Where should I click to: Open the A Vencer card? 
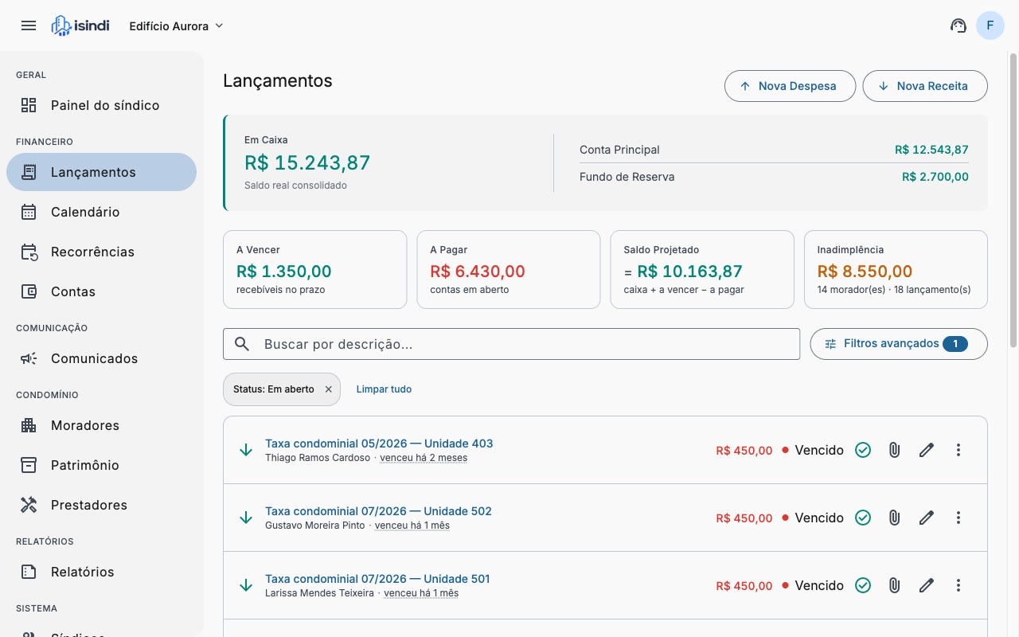(315, 269)
